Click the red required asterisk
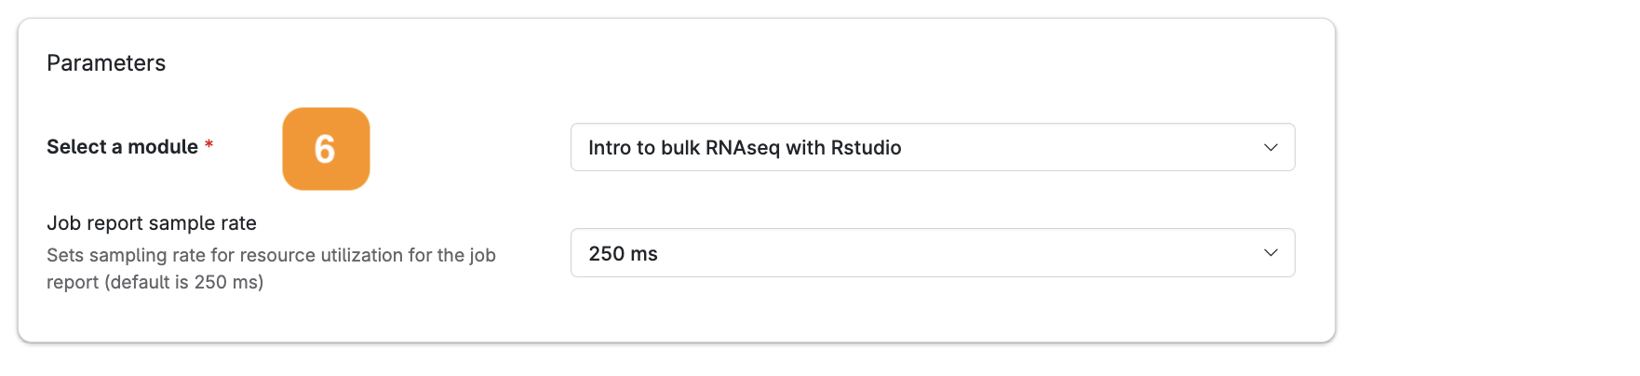This screenshot has height=376, width=1640. pos(209,145)
